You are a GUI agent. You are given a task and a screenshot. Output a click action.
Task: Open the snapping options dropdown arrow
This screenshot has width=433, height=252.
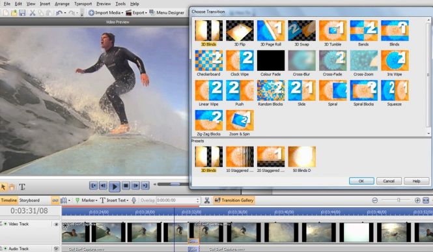(x=69, y=201)
